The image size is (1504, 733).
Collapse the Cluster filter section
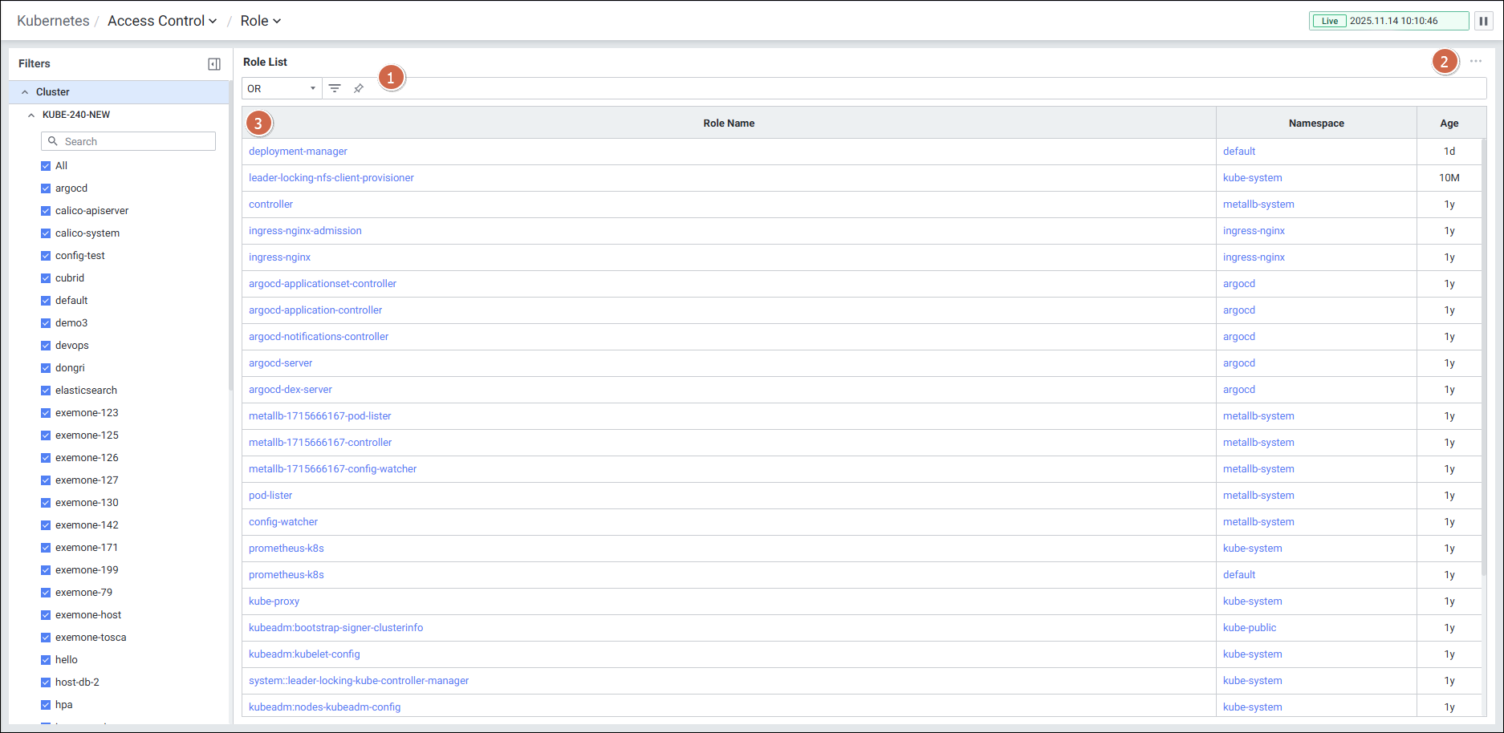pos(25,92)
